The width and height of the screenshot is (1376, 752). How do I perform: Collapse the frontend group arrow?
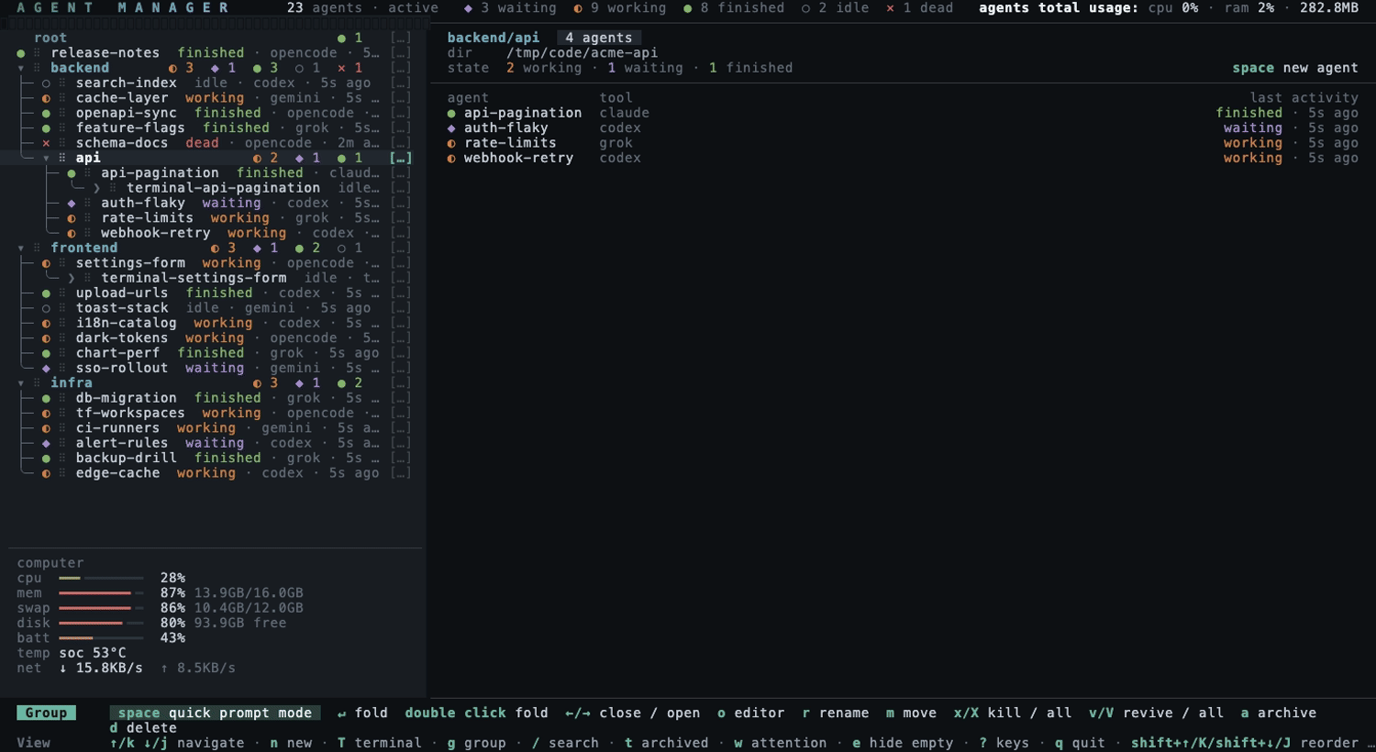(x=21, y=248)
